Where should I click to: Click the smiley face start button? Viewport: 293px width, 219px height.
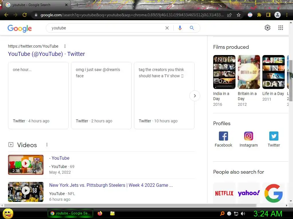(8, 213)
